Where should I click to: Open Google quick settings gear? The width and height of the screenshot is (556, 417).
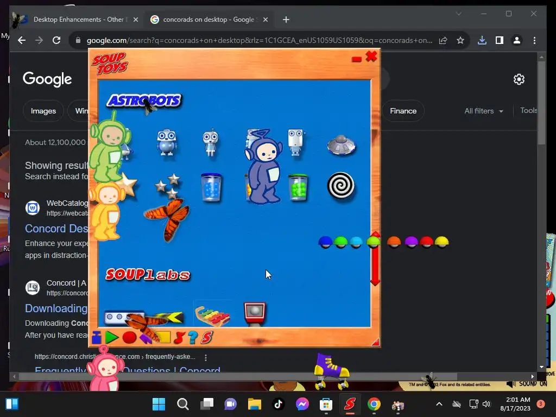click(x=519, y=79)
